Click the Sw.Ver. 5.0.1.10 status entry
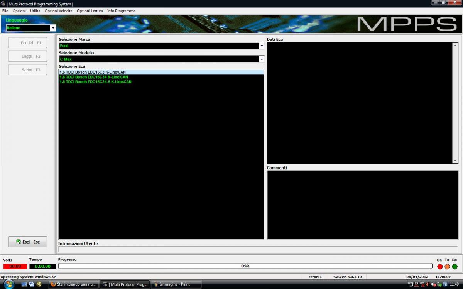Screen dimensions: 463x289 [x=347, y=277]
